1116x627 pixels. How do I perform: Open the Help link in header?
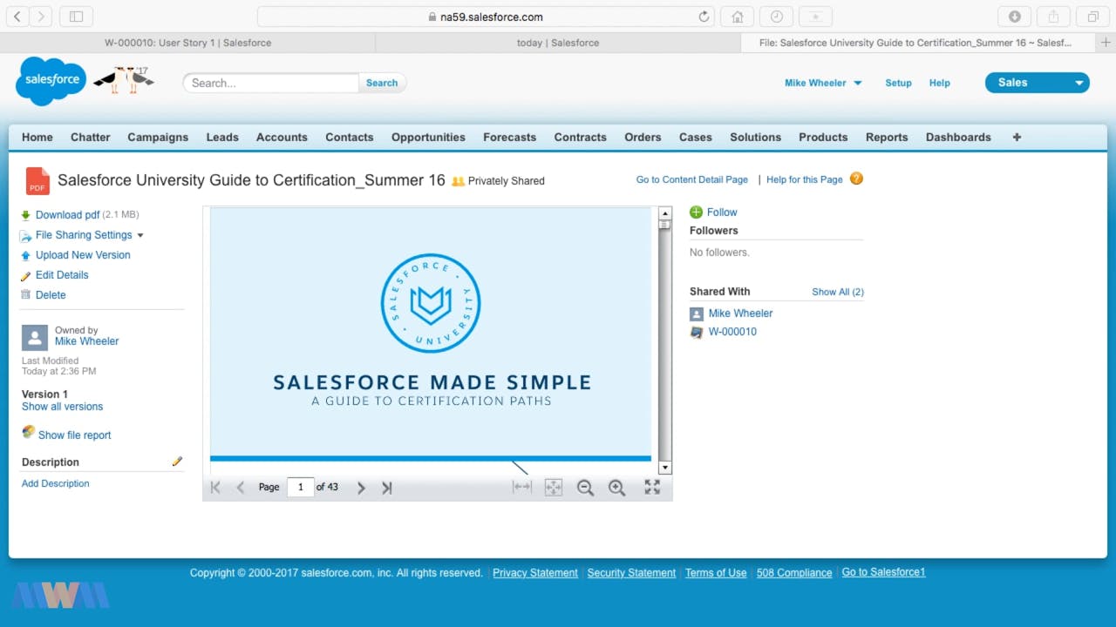click(x=939, y=83)
